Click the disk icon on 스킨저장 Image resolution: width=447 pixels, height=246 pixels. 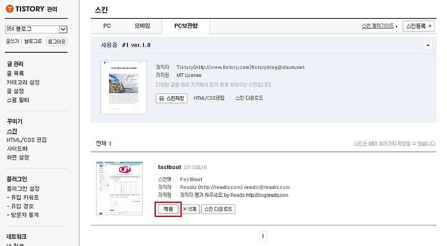(x=161, y=98)
